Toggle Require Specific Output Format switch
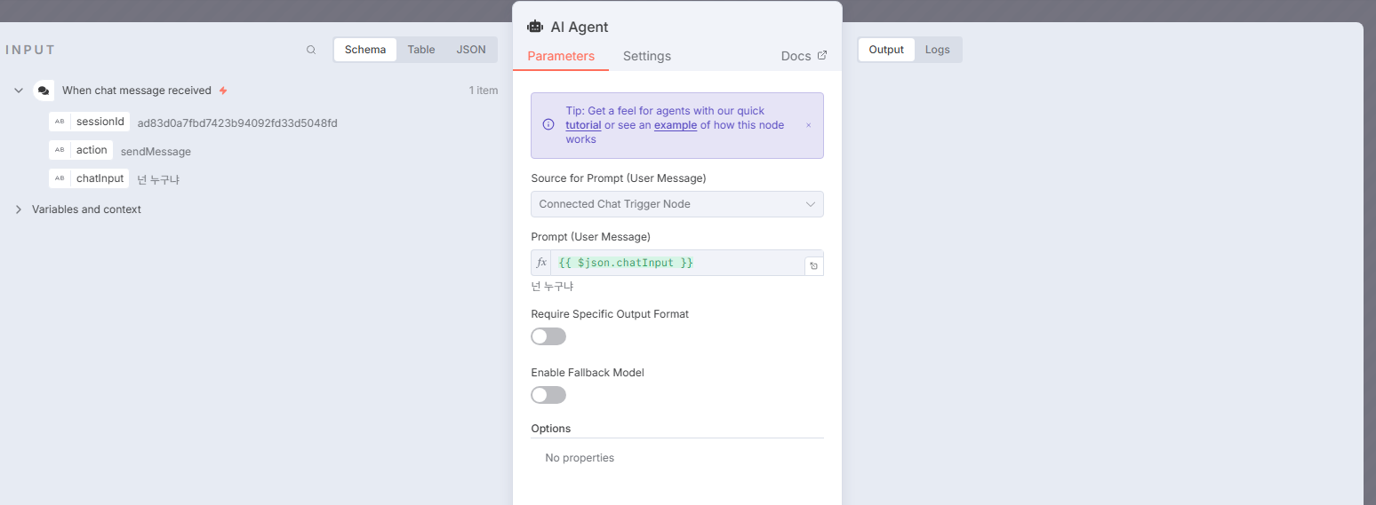The height and width of the screenshot is (505, 1376). (548, 336)
